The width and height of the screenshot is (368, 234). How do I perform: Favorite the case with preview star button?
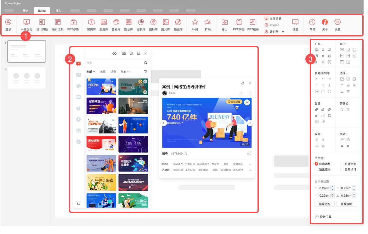point(247,102)
